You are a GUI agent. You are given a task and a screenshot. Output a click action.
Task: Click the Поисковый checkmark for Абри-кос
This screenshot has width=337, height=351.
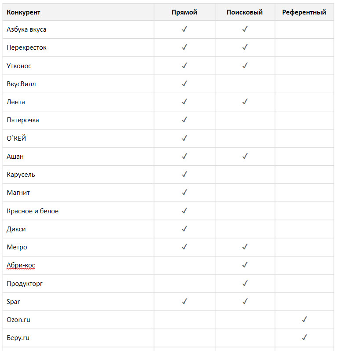(x=245, y=265)
